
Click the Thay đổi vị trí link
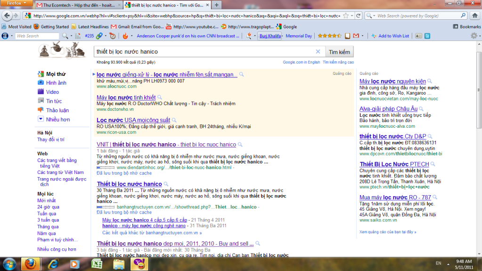click(x=51, y=140)
